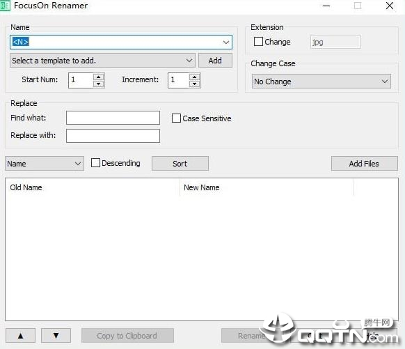This screenshot has width=405, height=349.
Task: Click the Add template button
Action: click(215, 61)
